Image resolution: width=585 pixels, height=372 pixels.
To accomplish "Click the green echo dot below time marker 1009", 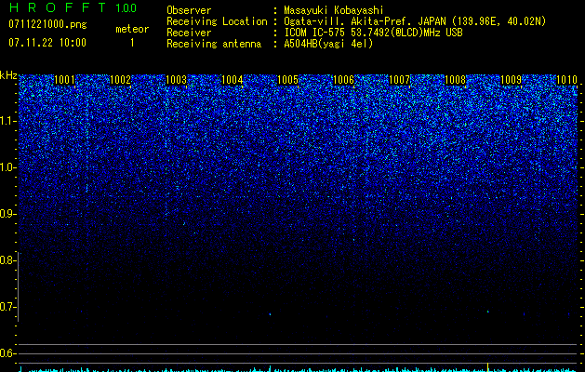I will 487,312.
